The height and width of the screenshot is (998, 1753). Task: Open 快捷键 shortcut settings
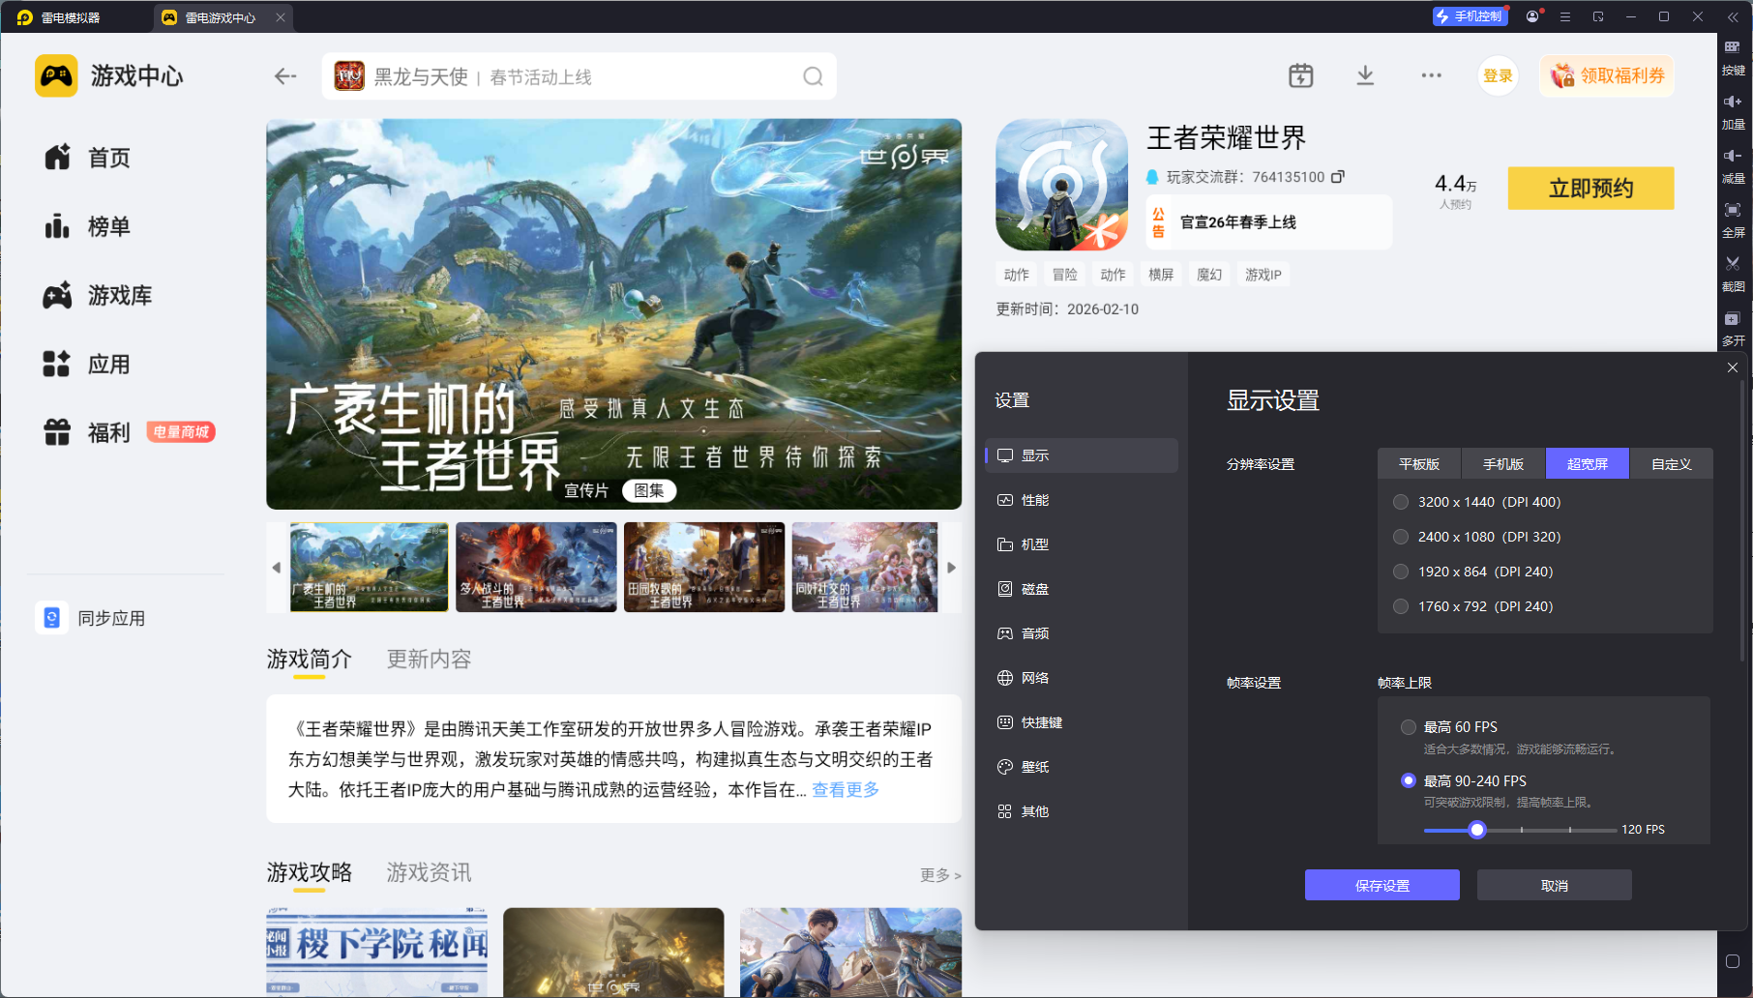click(1082, 722)
